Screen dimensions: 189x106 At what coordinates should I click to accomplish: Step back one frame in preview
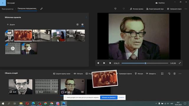tap(98, 63)
